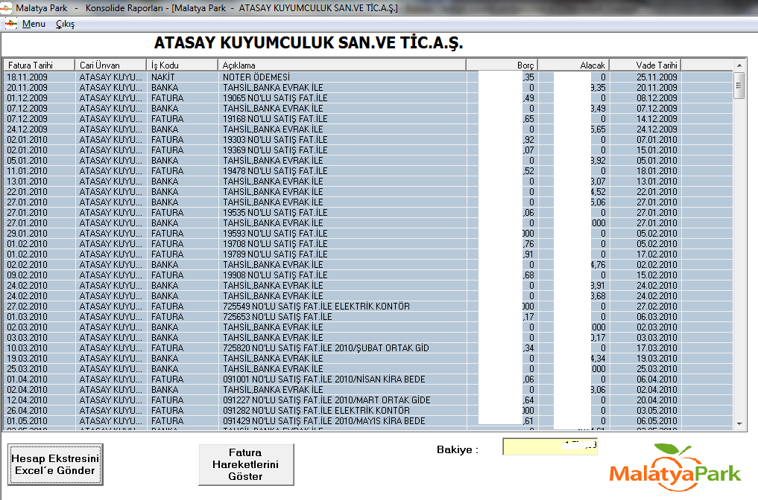758x500 pixels.
Task: Select the 725653 NO'LU SATIŞ FAT.İLE cell
Action: 342,317
